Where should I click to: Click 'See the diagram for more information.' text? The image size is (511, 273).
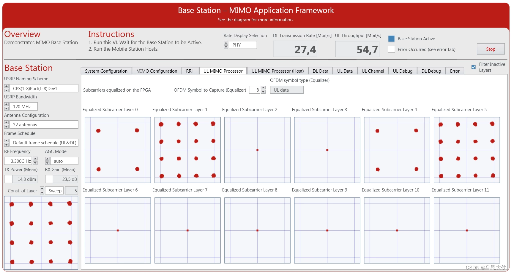[256, 20]
